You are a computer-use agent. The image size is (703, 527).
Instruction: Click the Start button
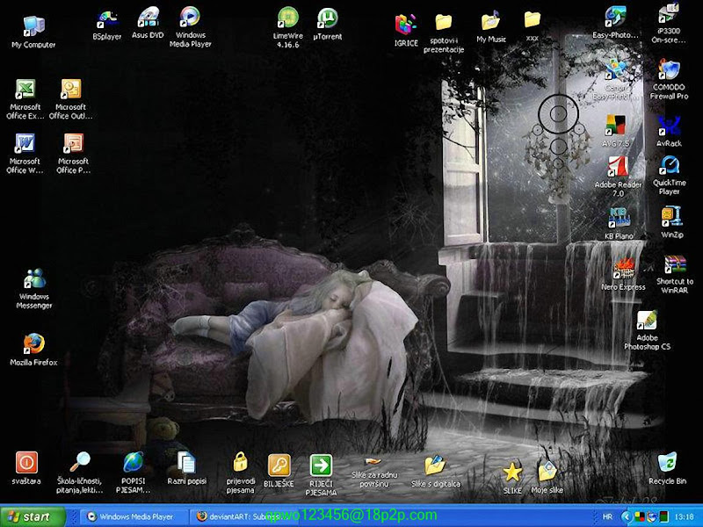point(33,516)
